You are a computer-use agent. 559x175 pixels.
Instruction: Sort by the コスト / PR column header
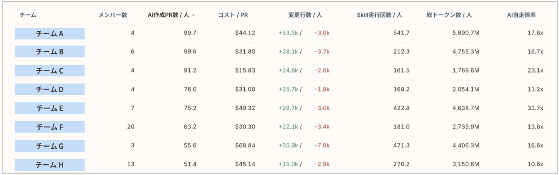pyautogui.click(x=233, y=15)
